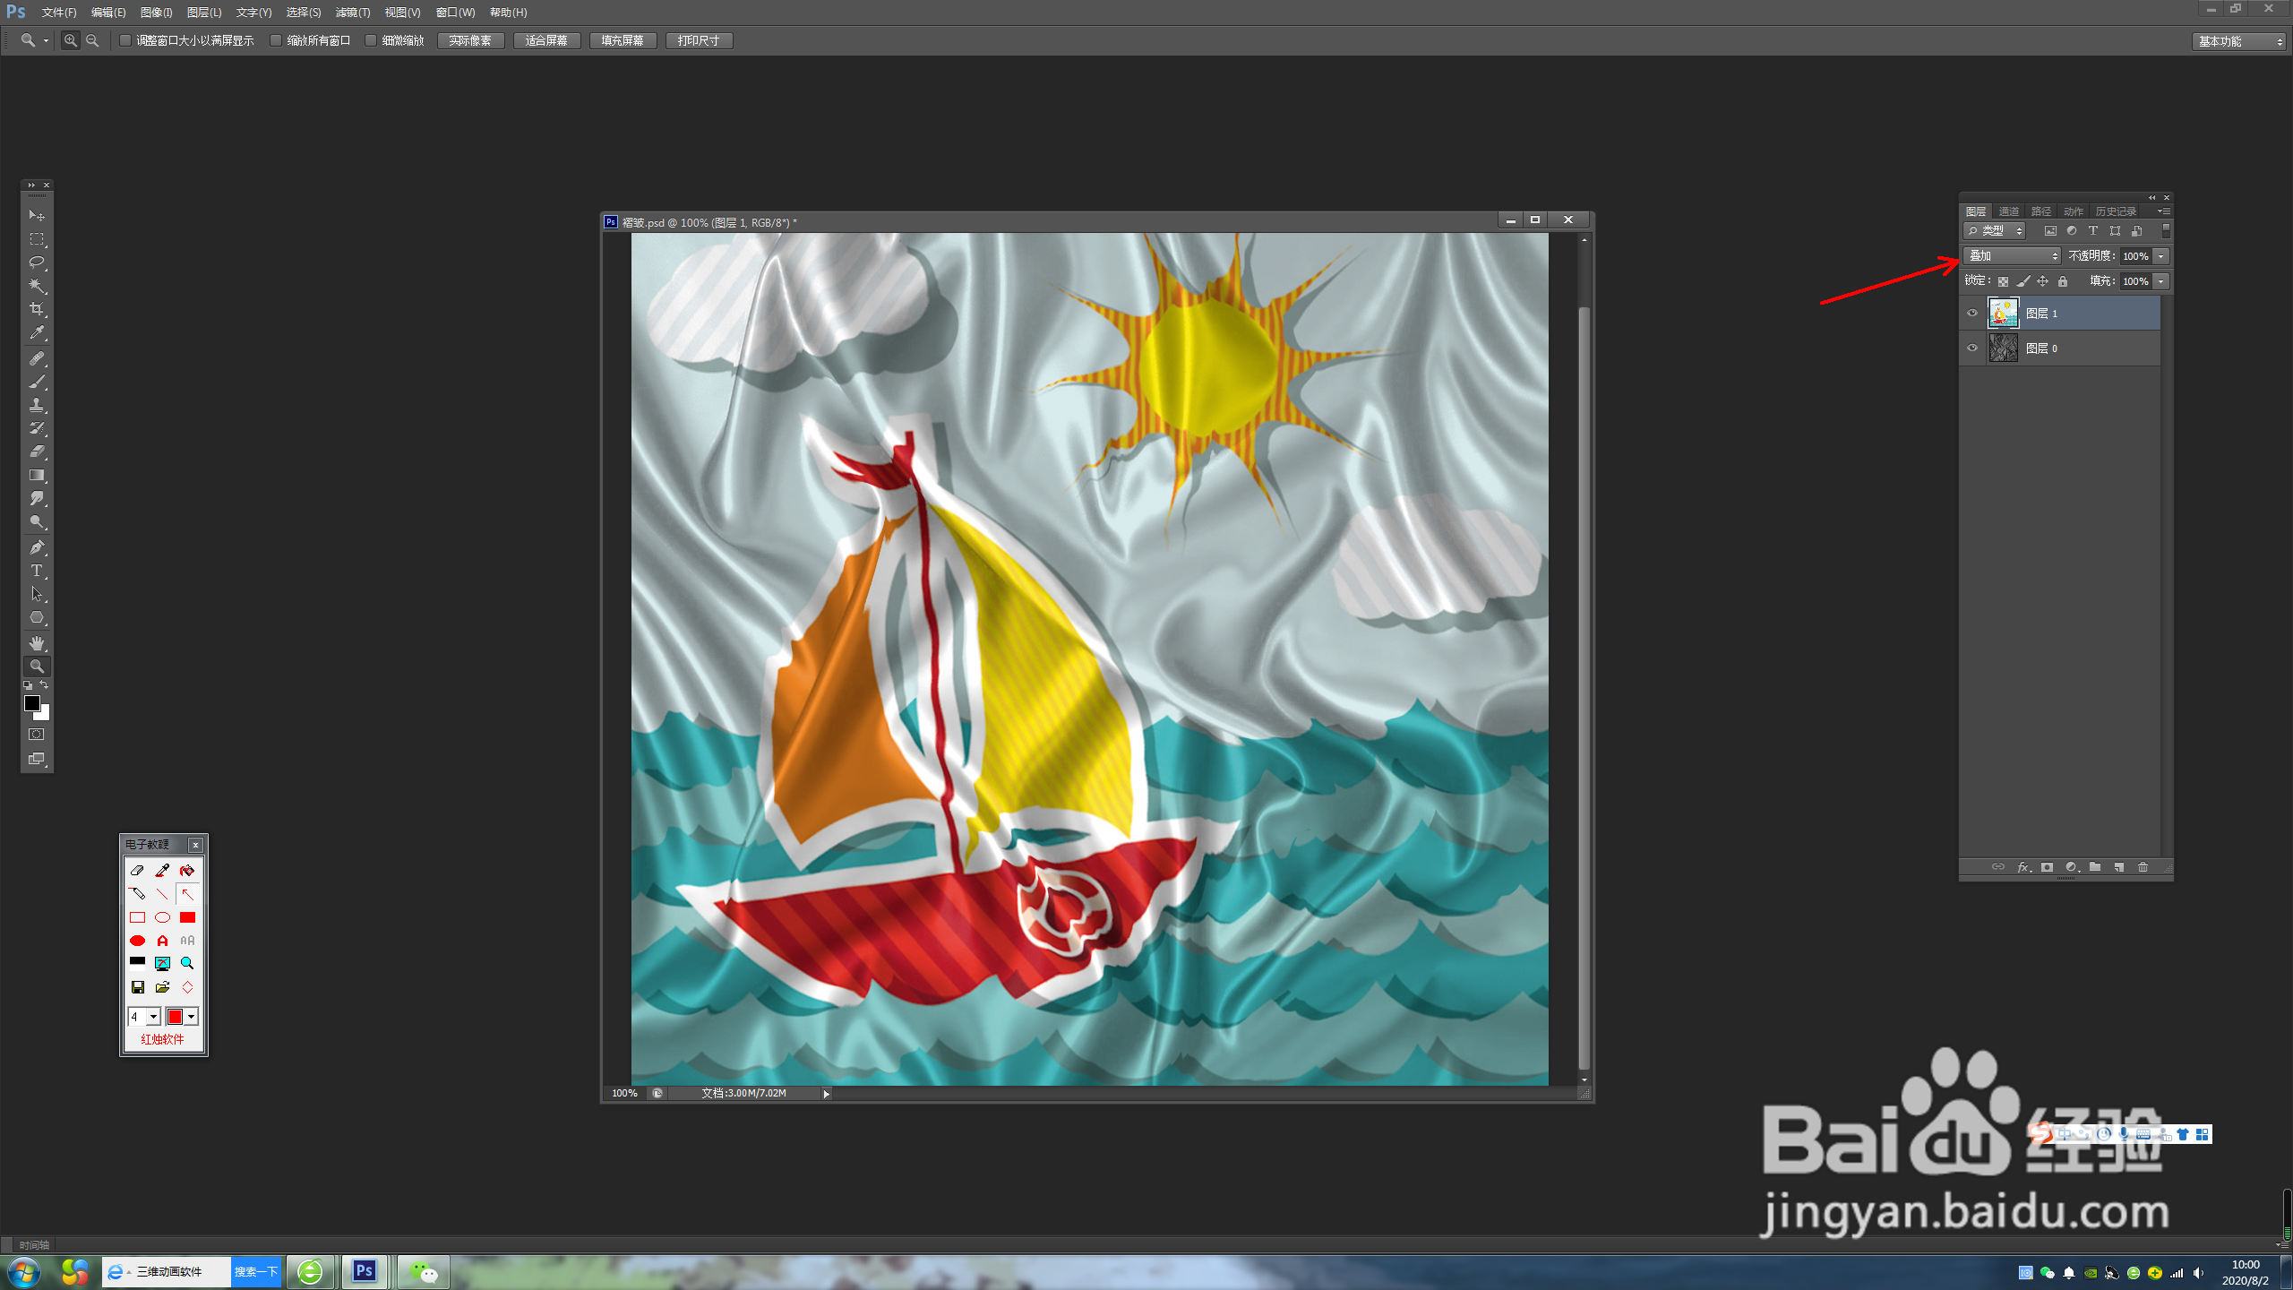
Task: Select the Lasso tool
Action: coord(37,262)
